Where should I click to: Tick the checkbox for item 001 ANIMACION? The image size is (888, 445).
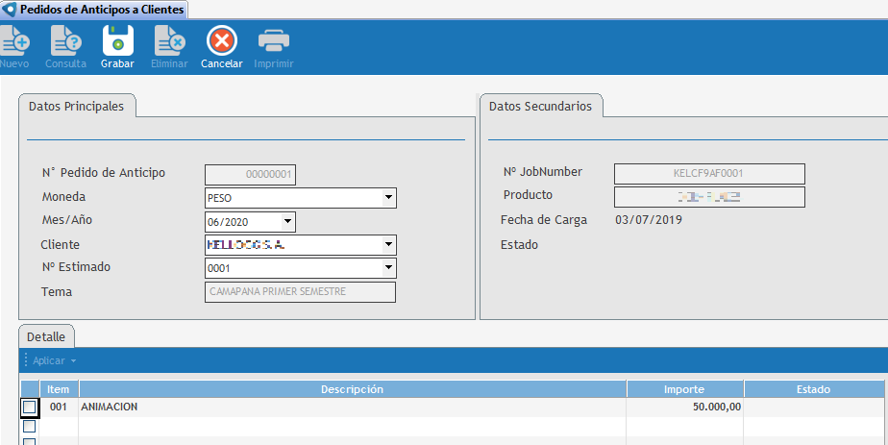click(29, 408)
